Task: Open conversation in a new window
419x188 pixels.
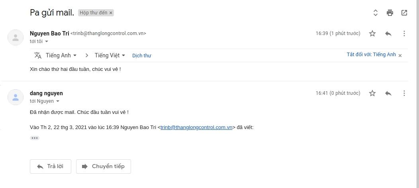Action: [x=404, y=13]
